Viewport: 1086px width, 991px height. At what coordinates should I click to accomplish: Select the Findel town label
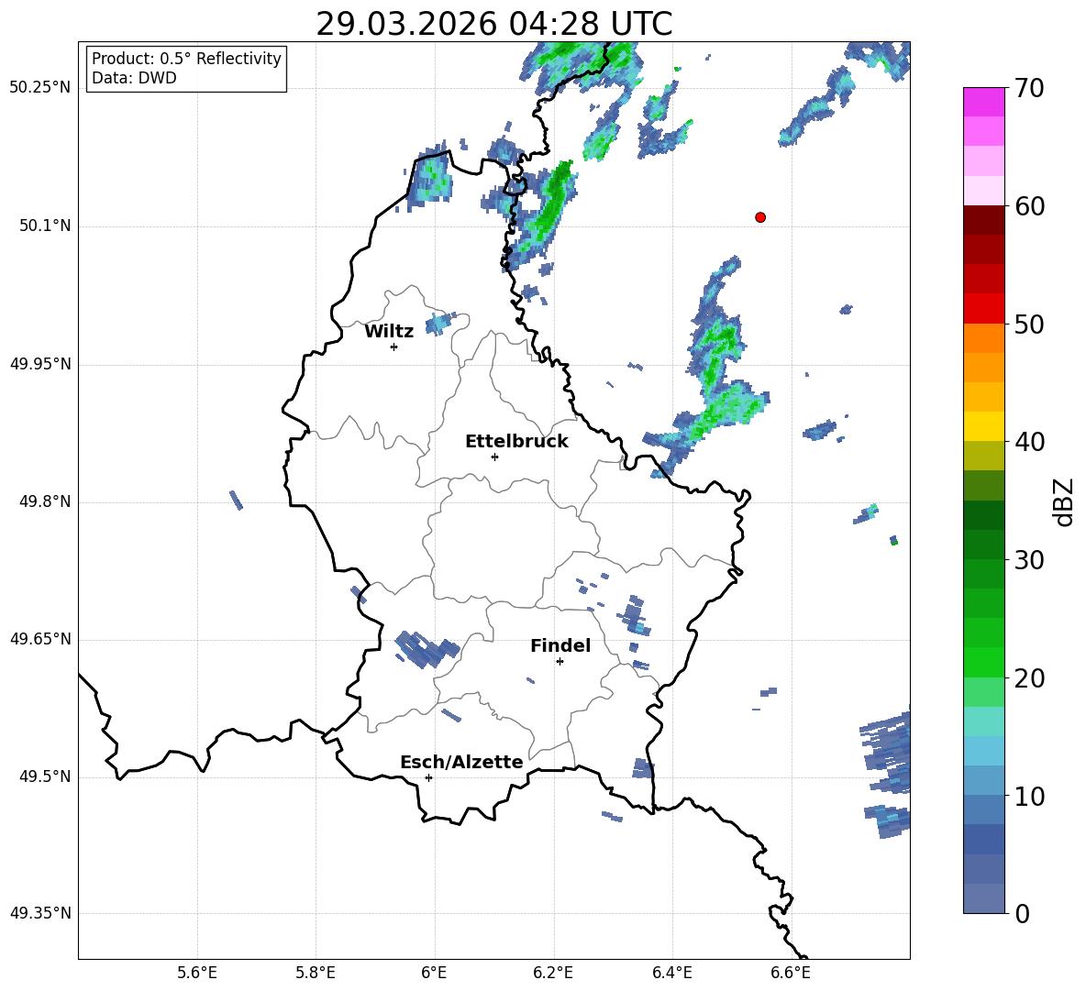coord(560,646)
